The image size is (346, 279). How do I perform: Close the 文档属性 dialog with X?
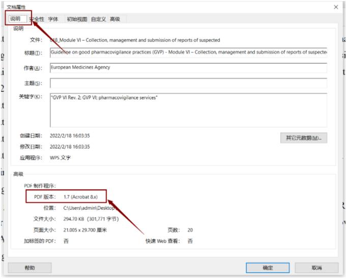(336, 7)
